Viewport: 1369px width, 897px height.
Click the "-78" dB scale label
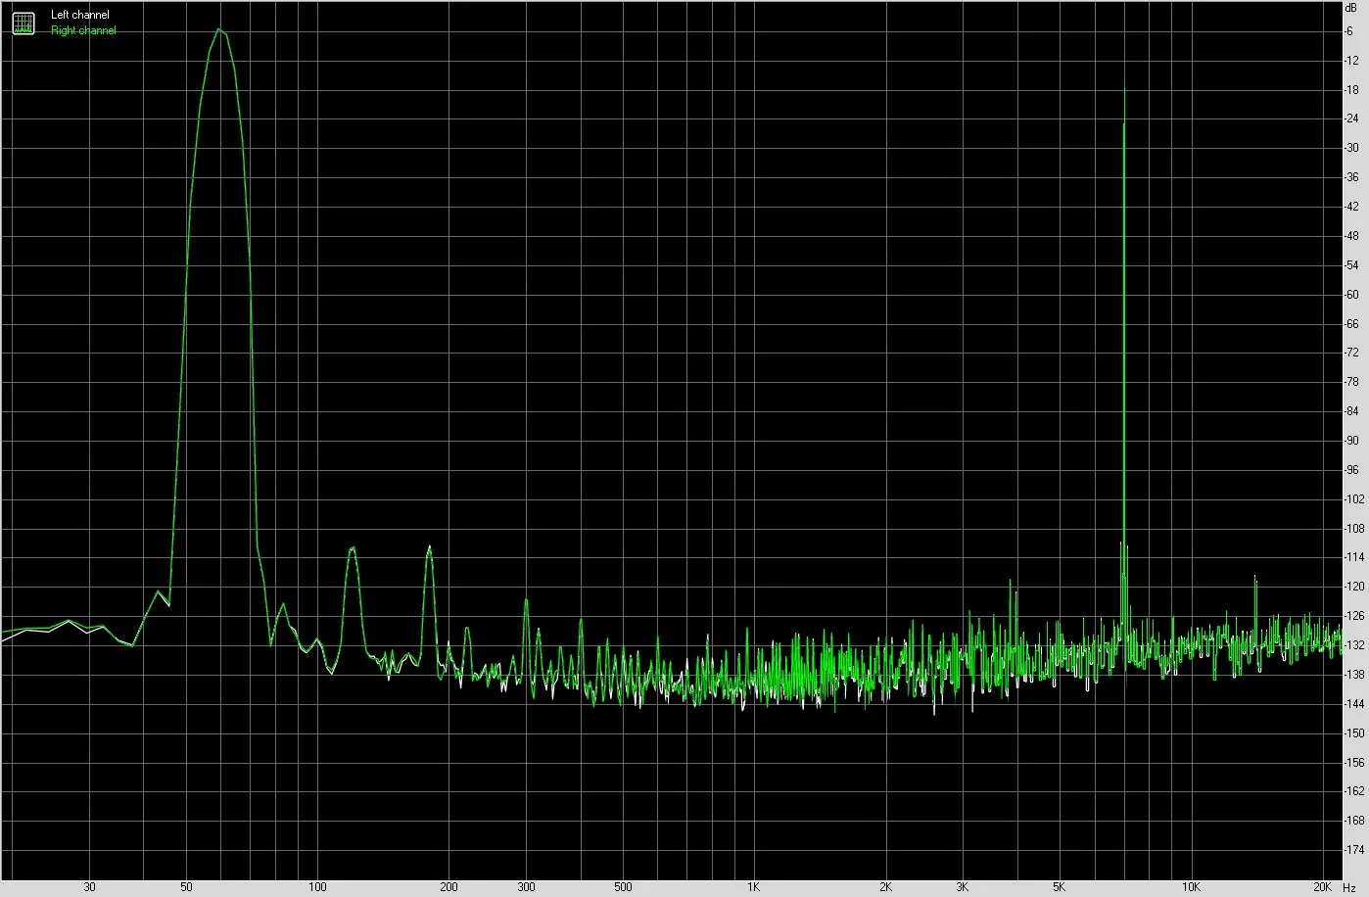(x=1351, y=382)
